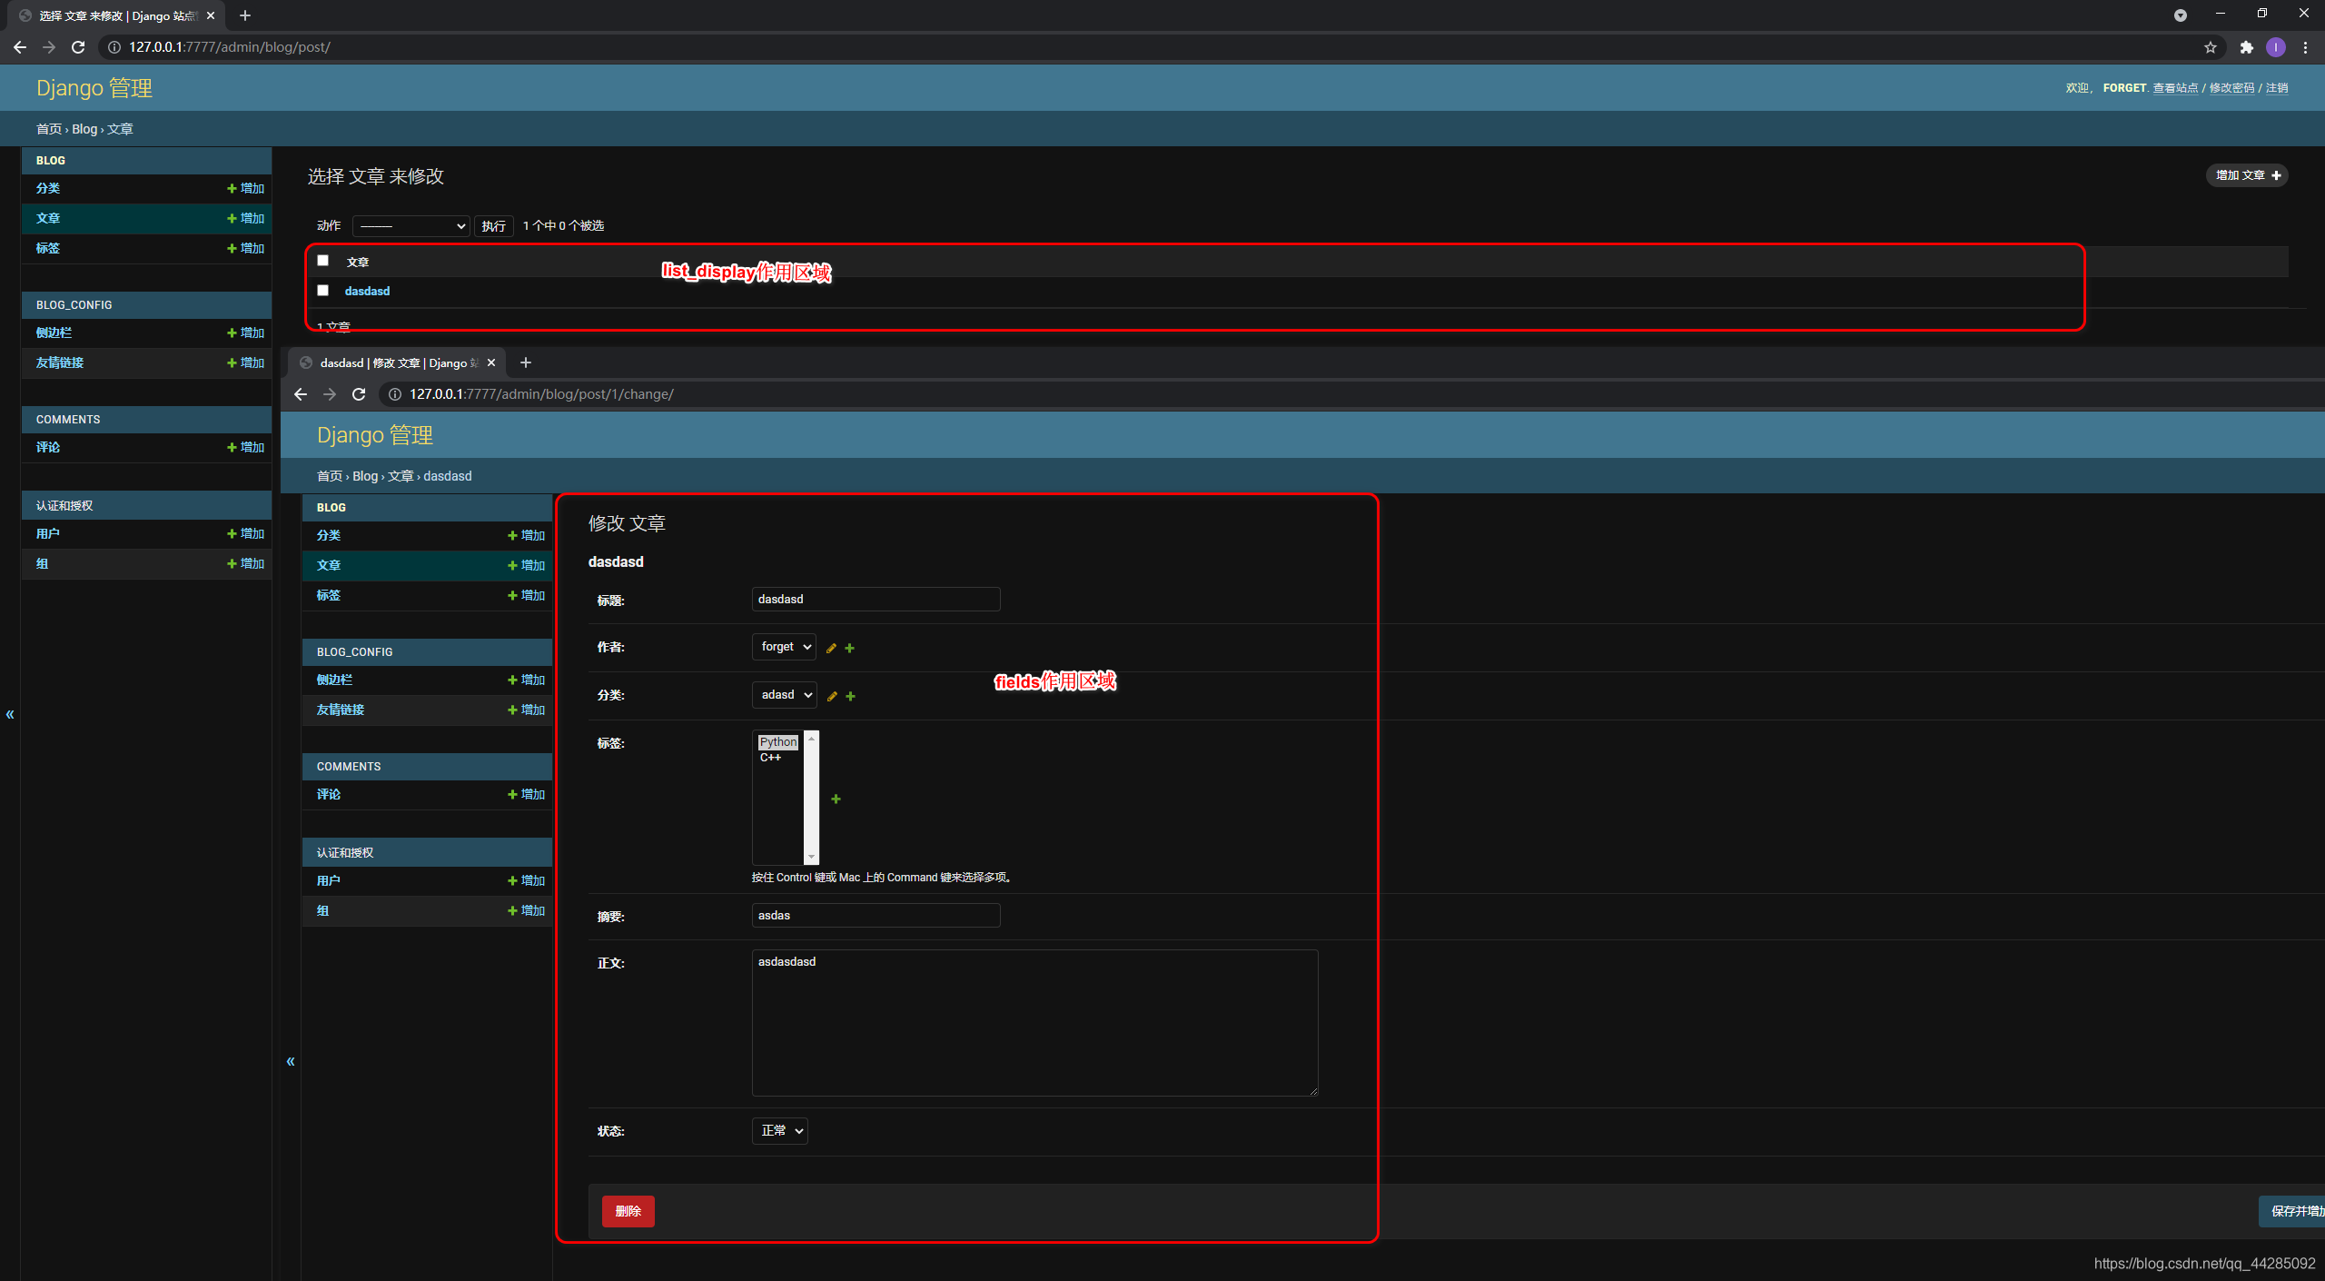Go forward in the lower browser window
The image size is (2325, 1281).
click(x=330, y=394)
